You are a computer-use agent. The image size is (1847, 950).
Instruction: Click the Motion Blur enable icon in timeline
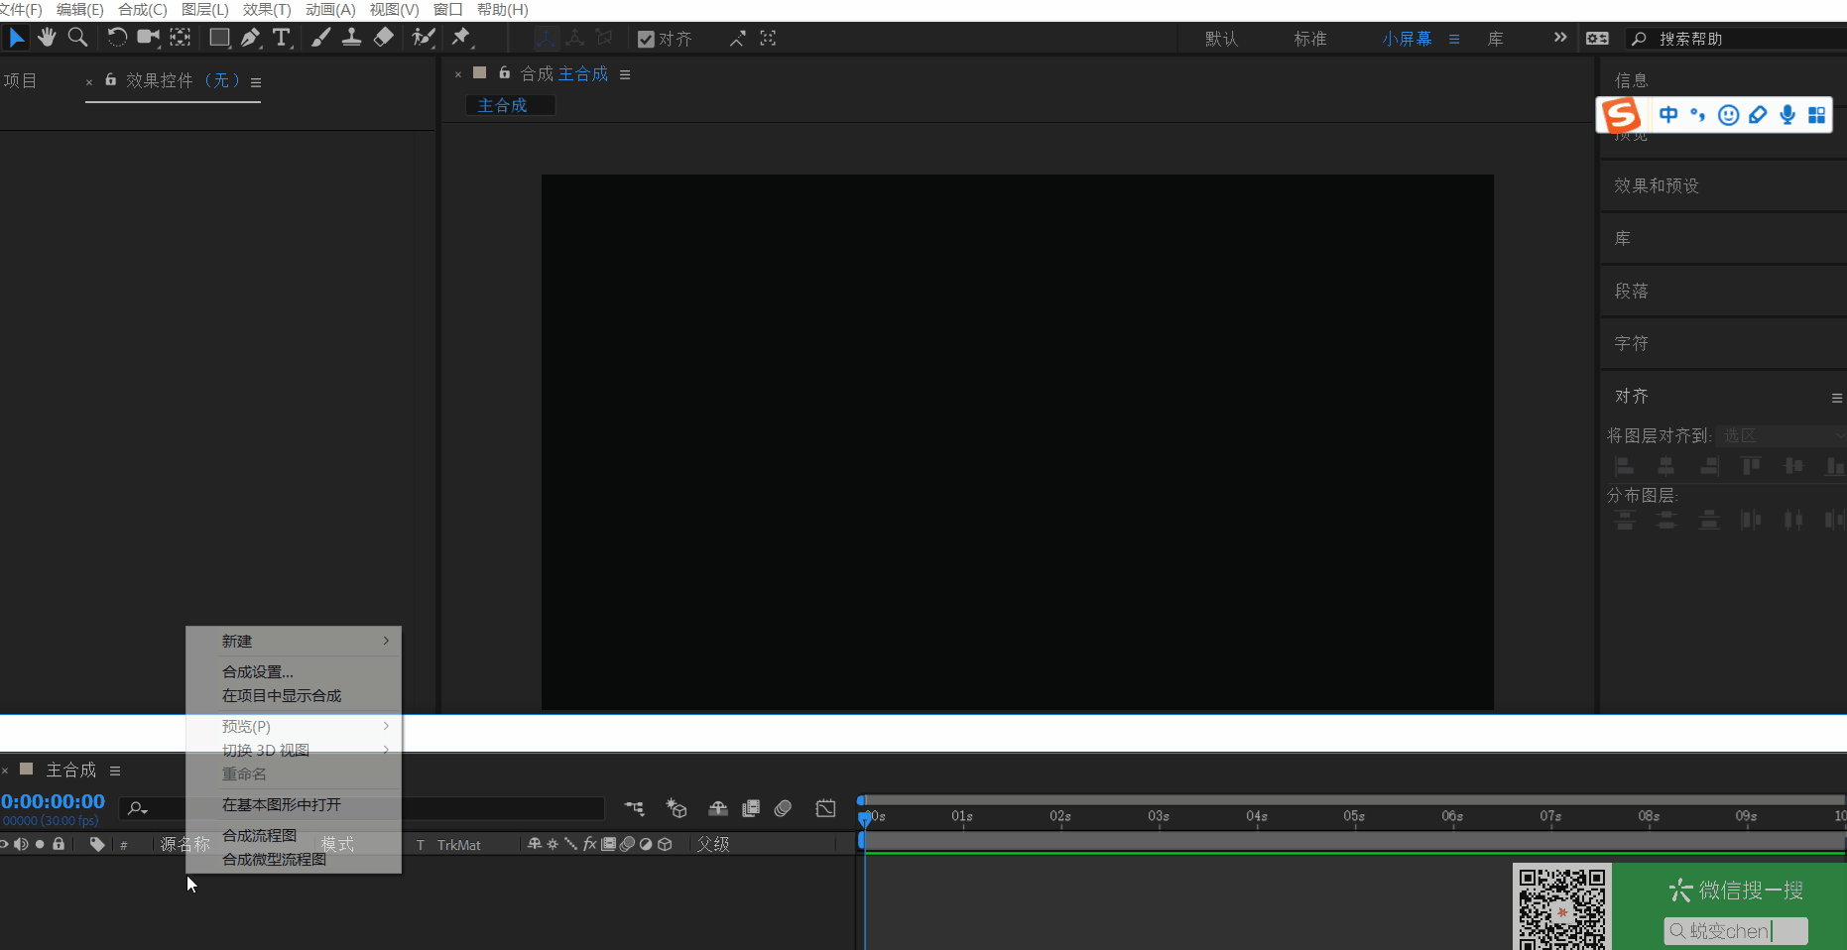click(x=783, y=808)
